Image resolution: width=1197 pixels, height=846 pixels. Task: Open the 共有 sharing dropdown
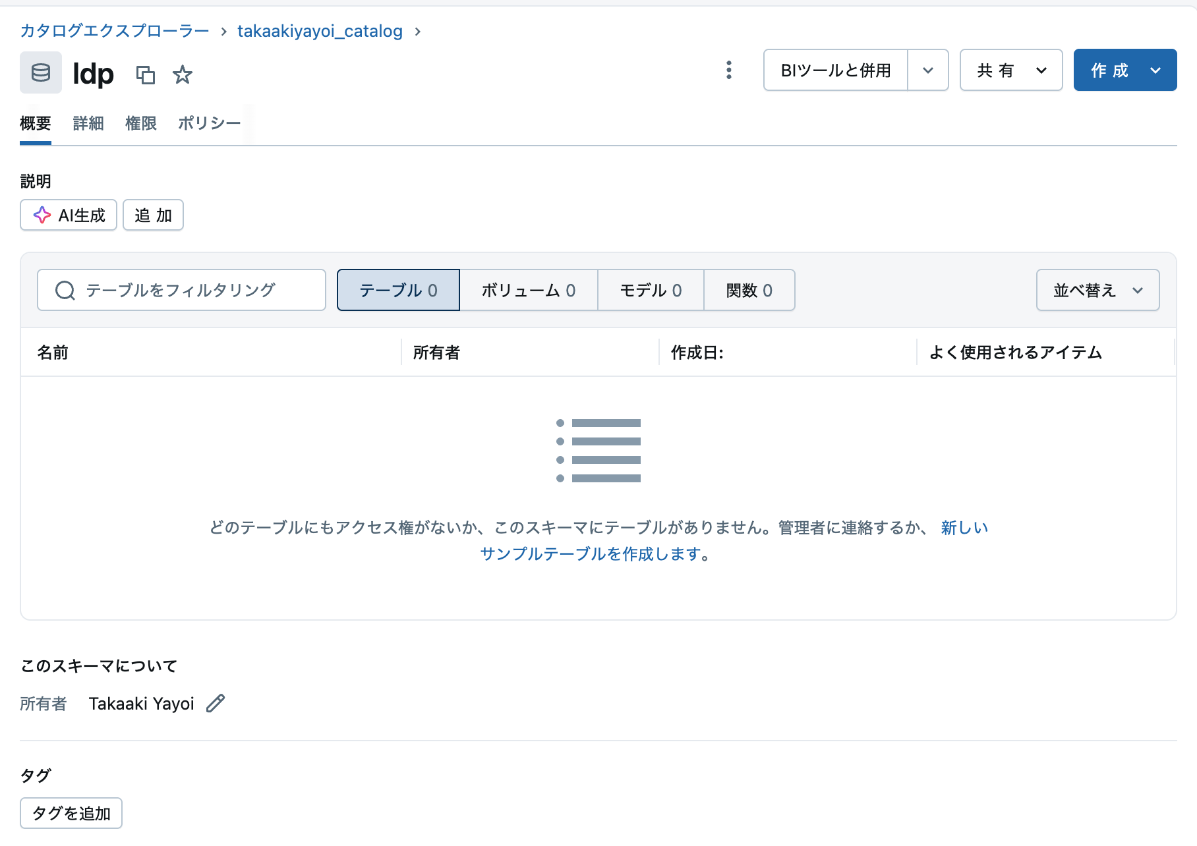click(x=1010, y=70)
